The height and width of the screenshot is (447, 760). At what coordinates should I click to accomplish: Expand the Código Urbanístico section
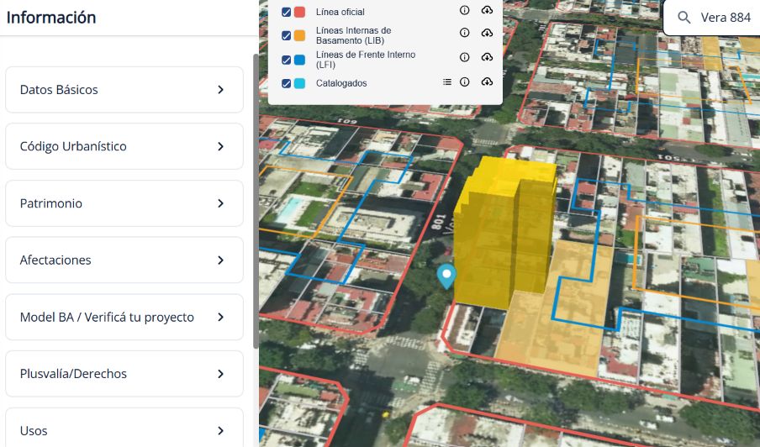[x=124, y=146]
